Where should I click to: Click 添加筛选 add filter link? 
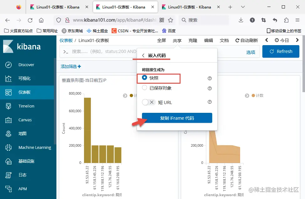click(71, 66)
